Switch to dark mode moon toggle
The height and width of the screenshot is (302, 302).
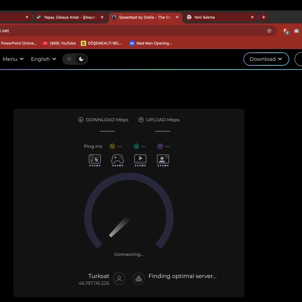[x=81, y=59]
